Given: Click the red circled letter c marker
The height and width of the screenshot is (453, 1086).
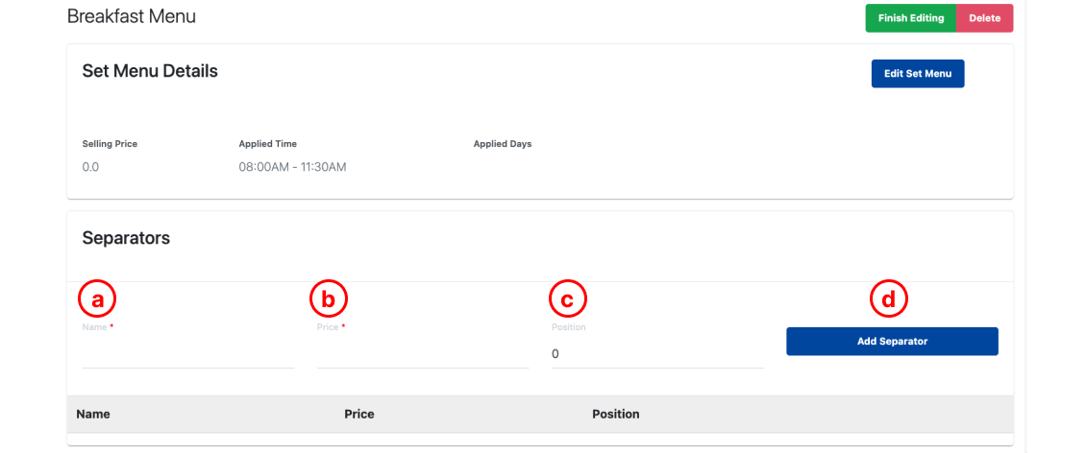Looking at the screenshot, I should (x=567, y=299).
